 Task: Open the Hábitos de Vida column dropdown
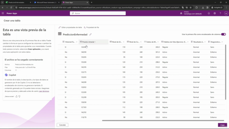[x=188, y=42]
